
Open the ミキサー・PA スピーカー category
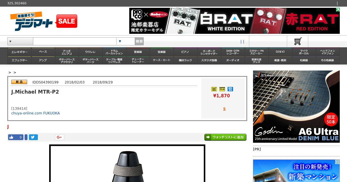coord(256,52)
